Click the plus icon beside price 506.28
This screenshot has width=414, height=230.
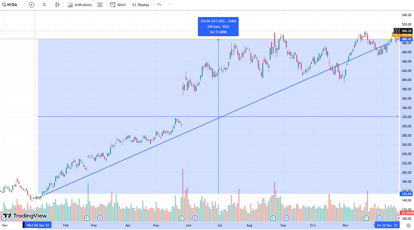(396, 31)
